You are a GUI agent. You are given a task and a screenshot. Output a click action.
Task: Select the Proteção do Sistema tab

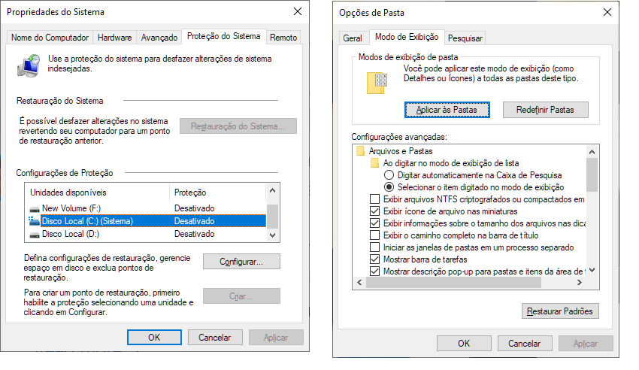click(224, 36)
